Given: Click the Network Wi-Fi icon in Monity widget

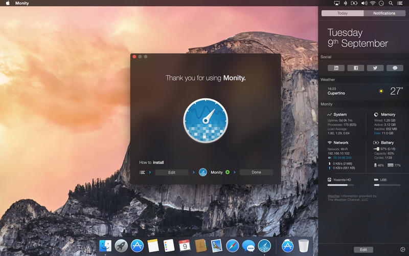Looking at the screenshot, I should (x=329, y=143).
